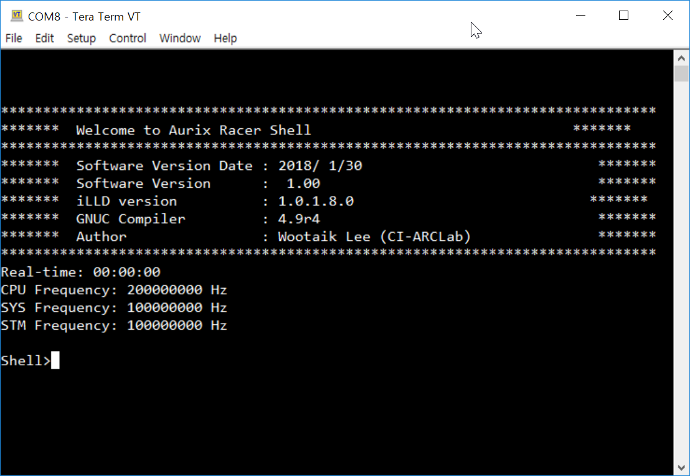Screen dimensions: 690x476
Task: Open the Help menu
Action: pos(225,38)
